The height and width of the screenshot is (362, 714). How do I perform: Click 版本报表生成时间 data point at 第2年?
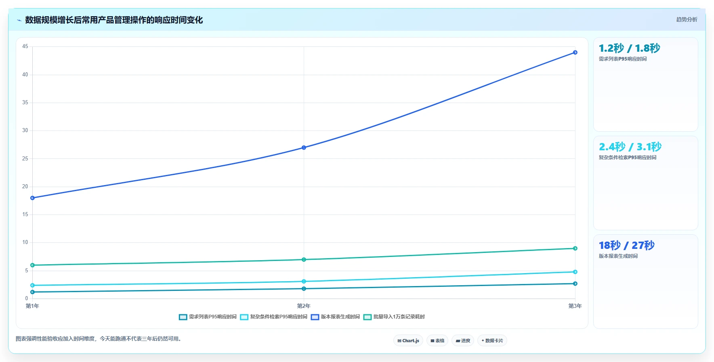click(304, 147)
